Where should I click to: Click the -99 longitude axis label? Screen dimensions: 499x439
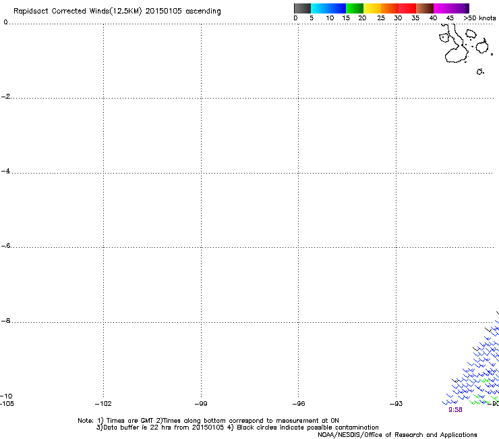201,404
